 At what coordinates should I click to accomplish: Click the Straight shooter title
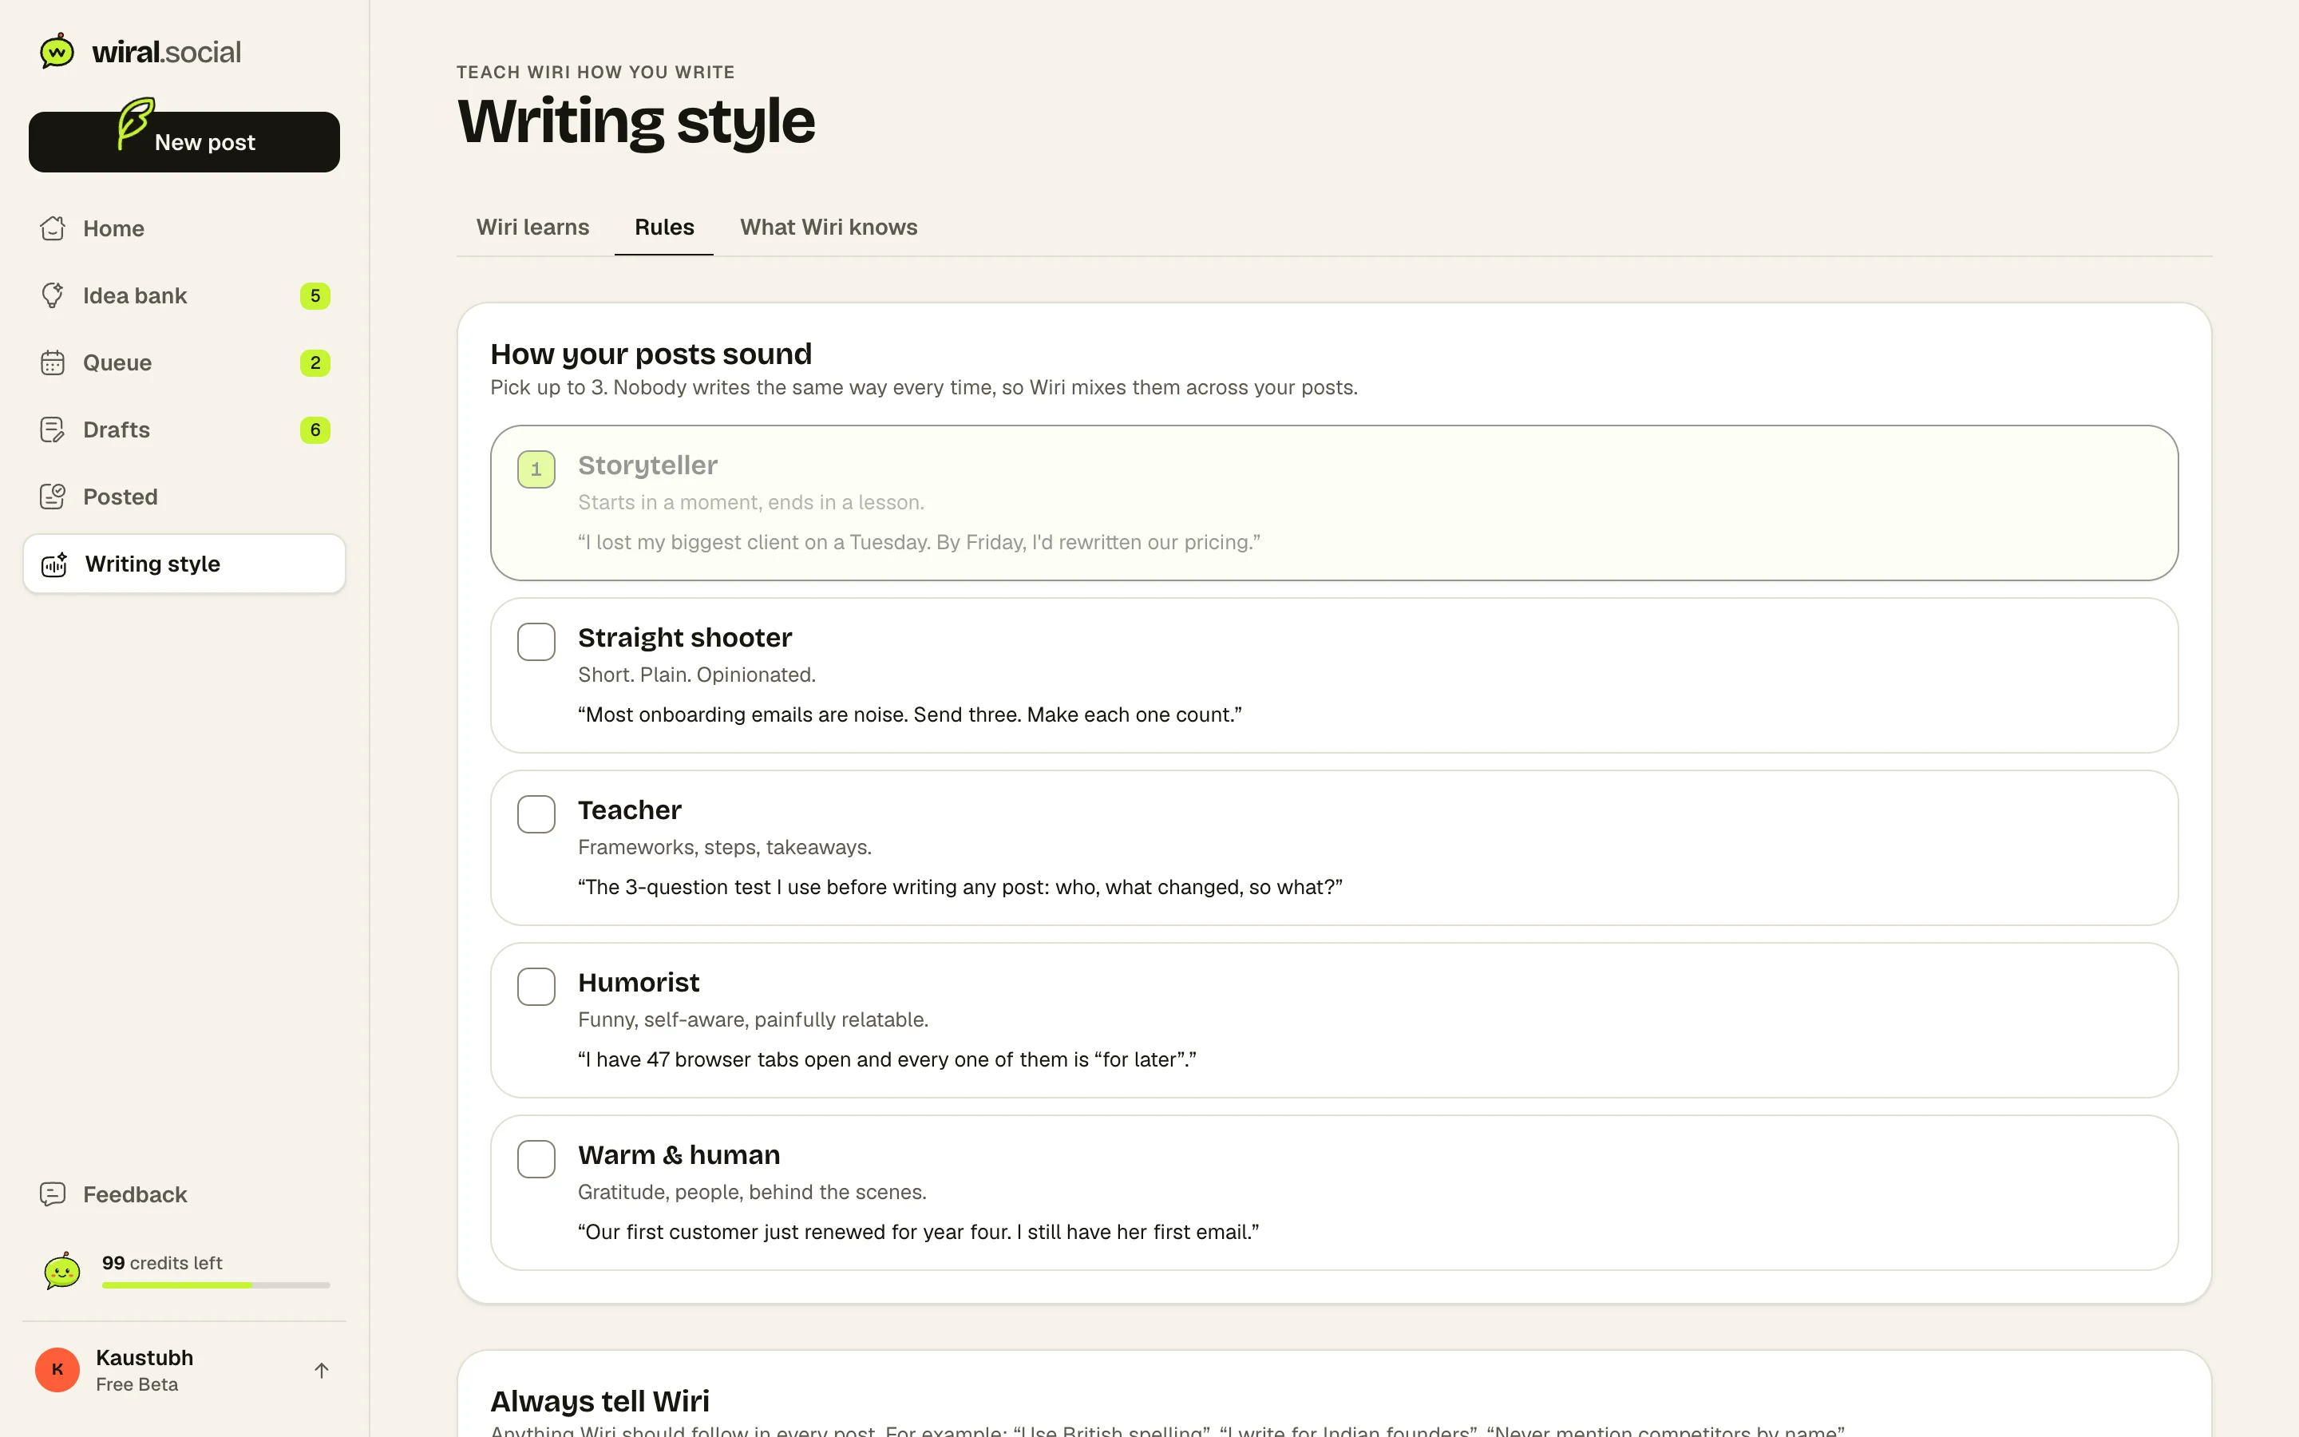coord(685,638)
